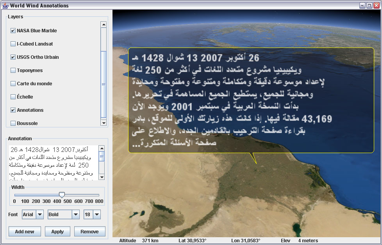Click Layers list scroll up arrow

pos(104,25)
